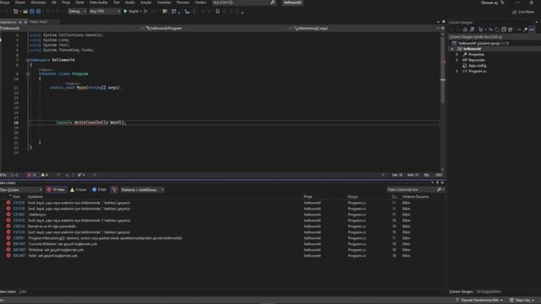Click the active preview icon at Solution Explorer toolbar end
The image size is (541, 304).
pos(532,30)
